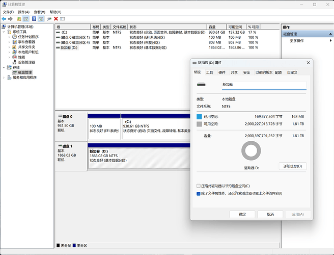Switch to the 工具 tab

tap(209, 72)
